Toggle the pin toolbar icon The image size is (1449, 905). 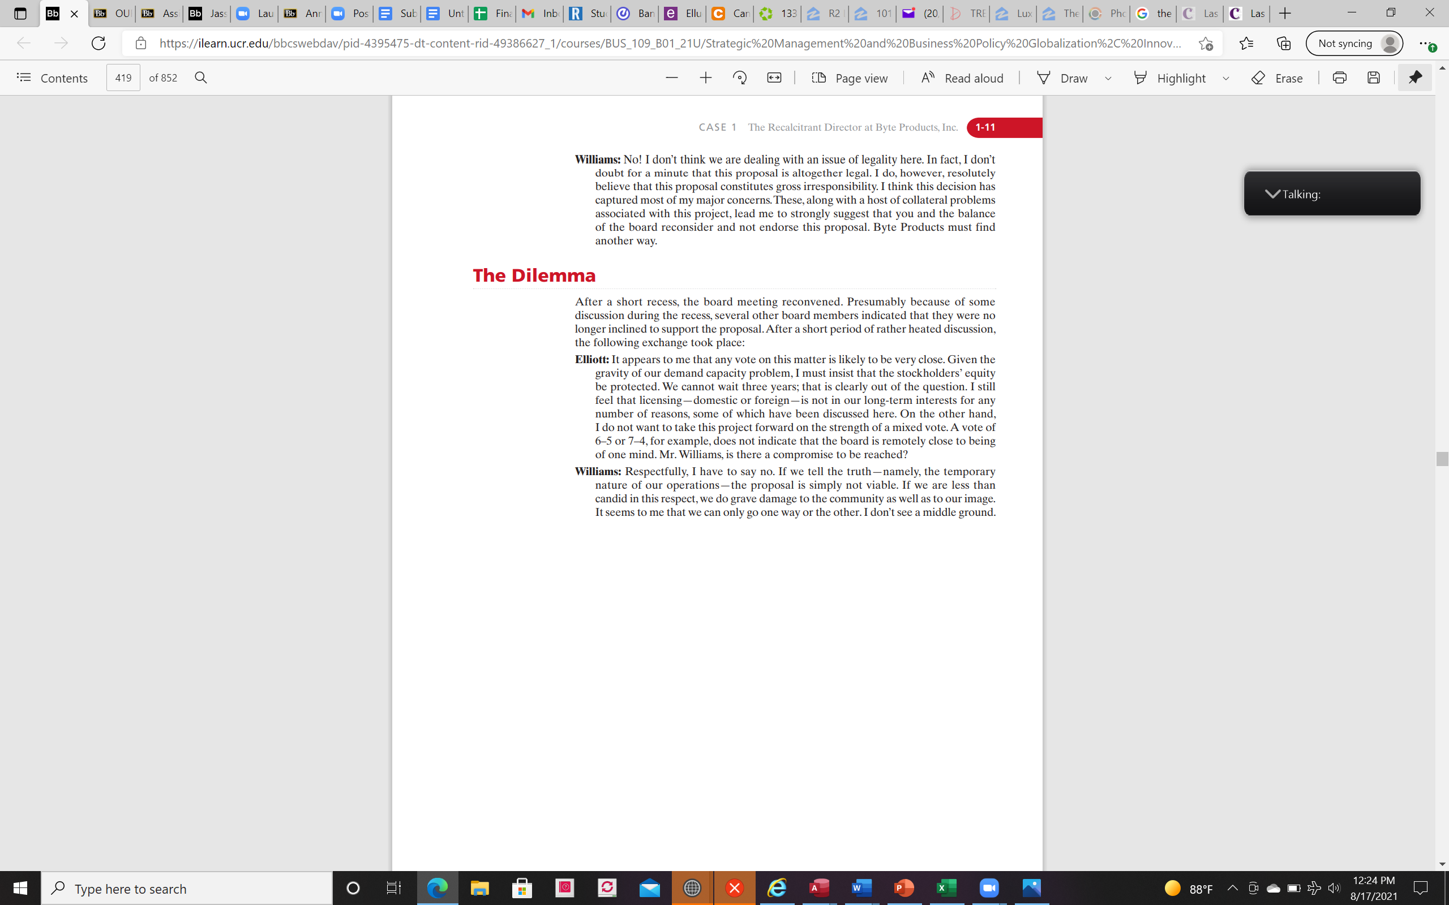tap(1415, 78)
